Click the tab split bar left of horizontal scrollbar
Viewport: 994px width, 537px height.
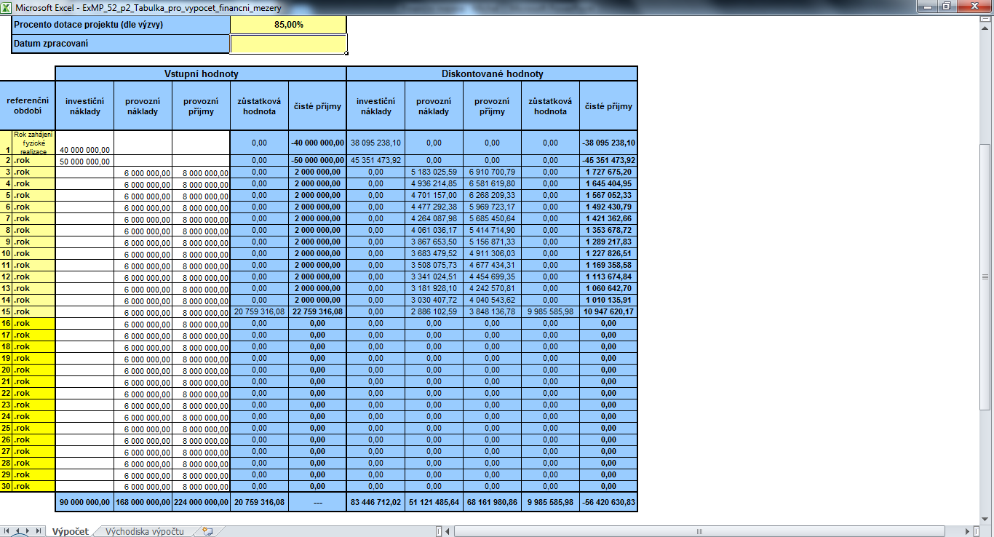click(438, 531)
